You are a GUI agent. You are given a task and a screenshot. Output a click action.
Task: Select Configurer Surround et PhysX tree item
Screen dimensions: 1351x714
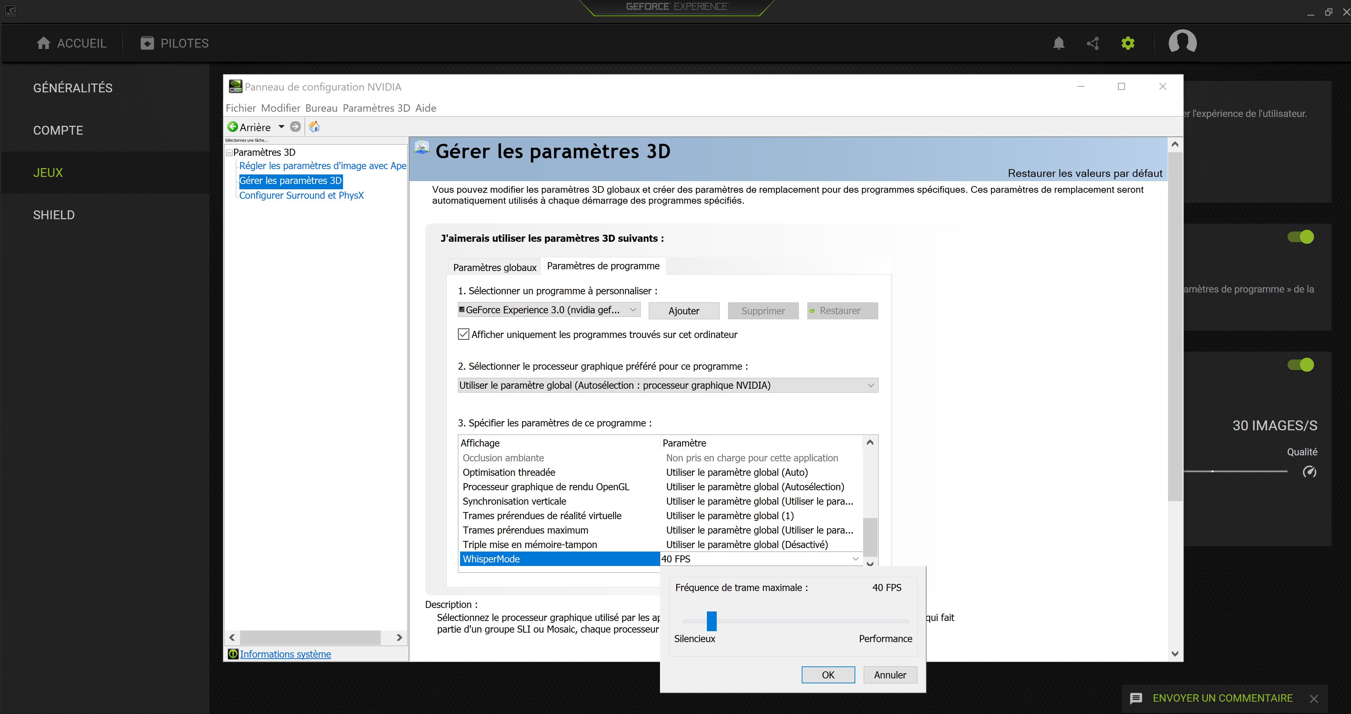(x=301, y=195)
